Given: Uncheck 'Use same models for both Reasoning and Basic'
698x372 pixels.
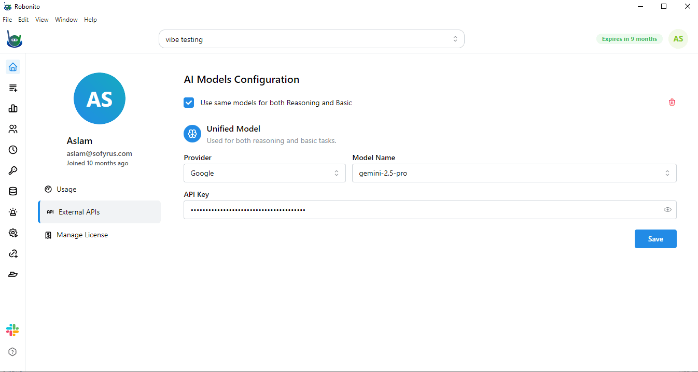Looking at the screenshot, I should (189, 103).
